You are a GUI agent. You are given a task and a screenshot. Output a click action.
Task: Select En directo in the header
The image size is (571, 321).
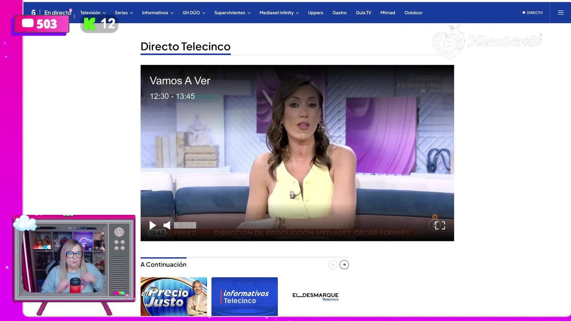coord(58,12)
